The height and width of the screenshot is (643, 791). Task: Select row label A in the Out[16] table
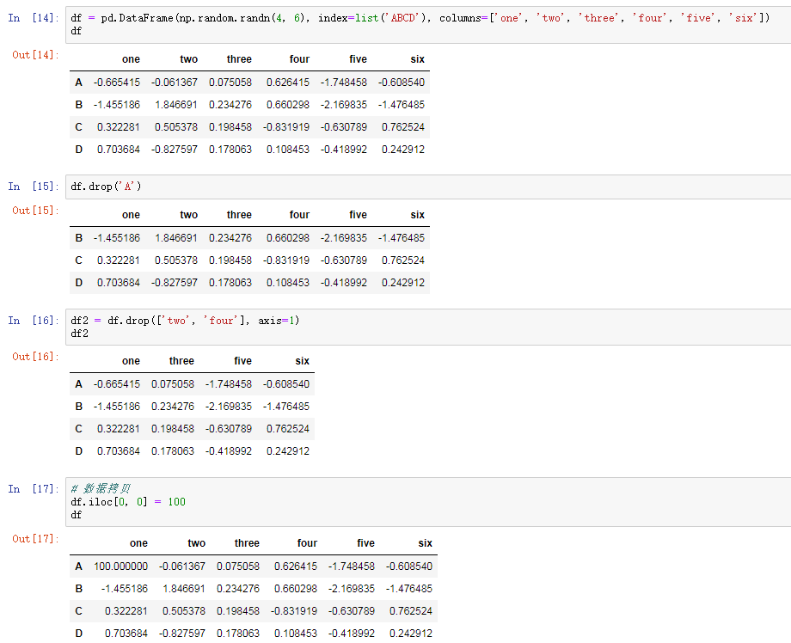tap(79, 384)
